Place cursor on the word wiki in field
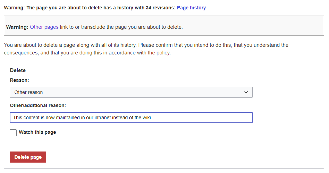The height and width of the screenshot is (173, 329). point(147,118)
